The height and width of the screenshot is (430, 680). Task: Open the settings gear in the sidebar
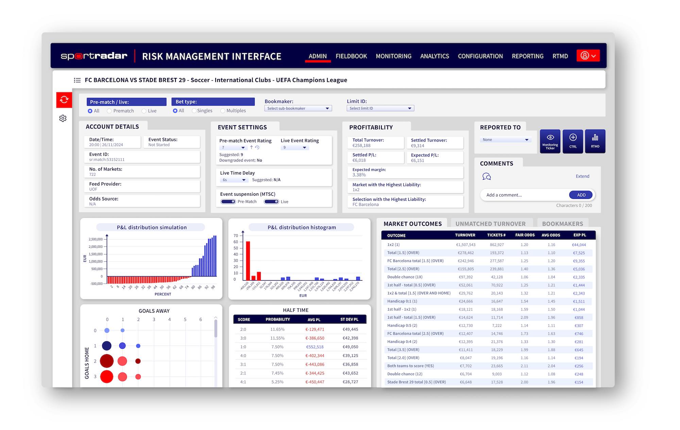coord(63,118)
